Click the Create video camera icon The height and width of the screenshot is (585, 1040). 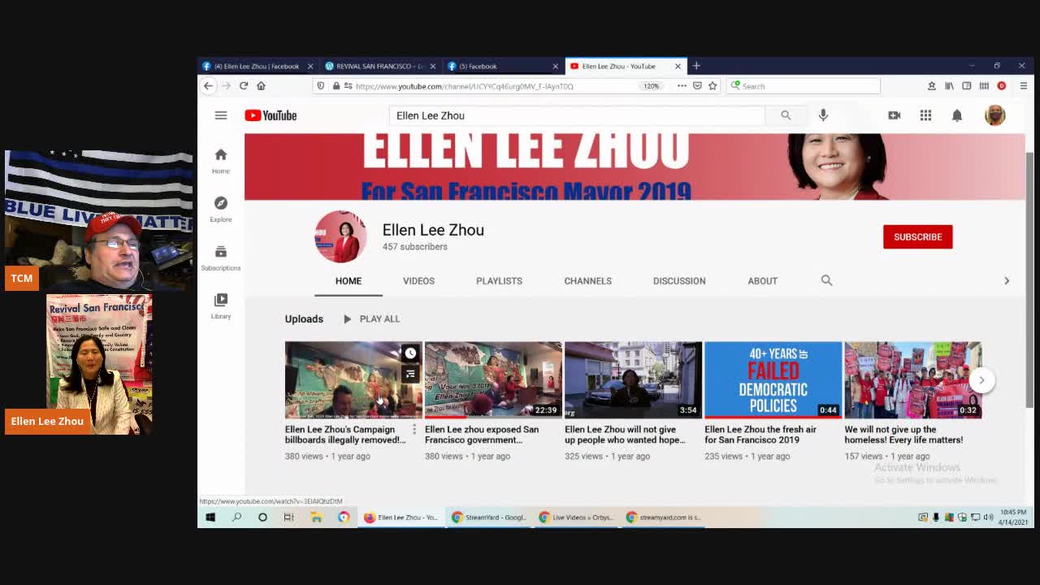coord(895,115)
